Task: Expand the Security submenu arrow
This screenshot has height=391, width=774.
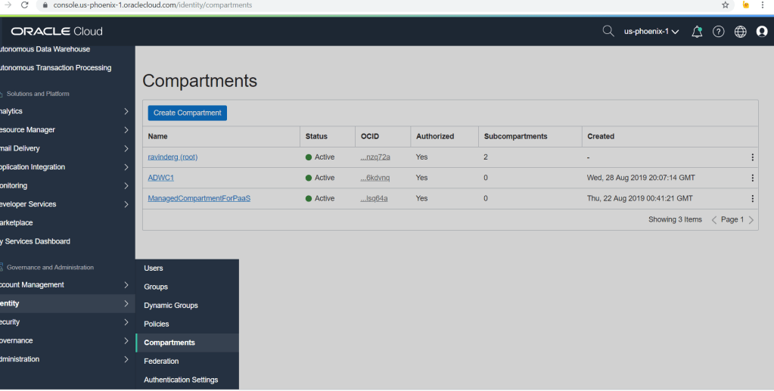Action: pos(126,322)
